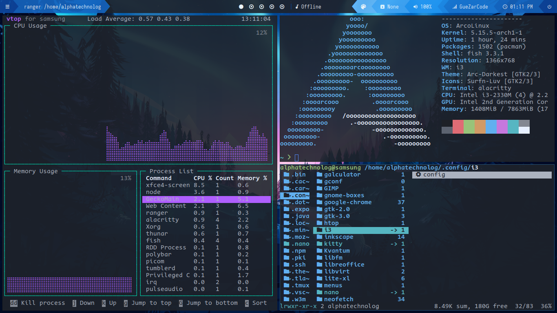The width and height of the screenshot is (557, 313).
Task: Click the icon beside None in polybar
Action: (382, 7)
